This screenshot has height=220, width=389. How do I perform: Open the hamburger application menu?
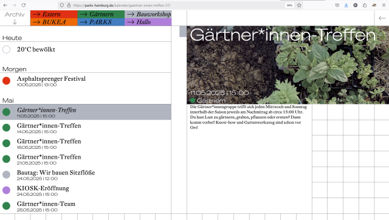384,5
